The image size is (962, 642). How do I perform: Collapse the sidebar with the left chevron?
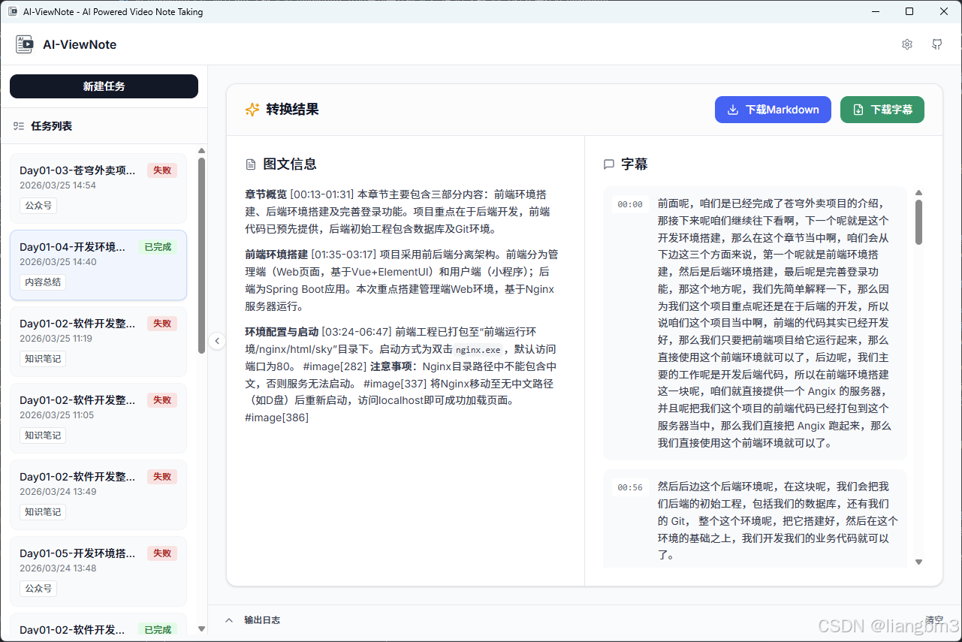[x=217, y=341]
